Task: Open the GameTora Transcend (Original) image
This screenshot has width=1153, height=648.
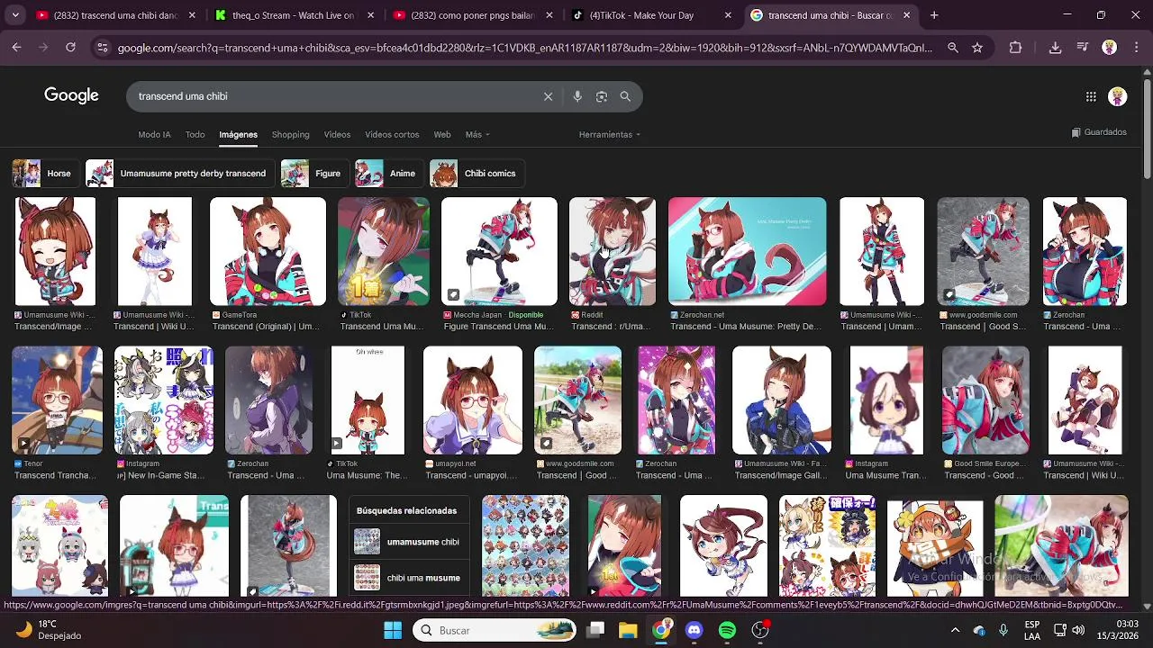Action: coord(268,251)
